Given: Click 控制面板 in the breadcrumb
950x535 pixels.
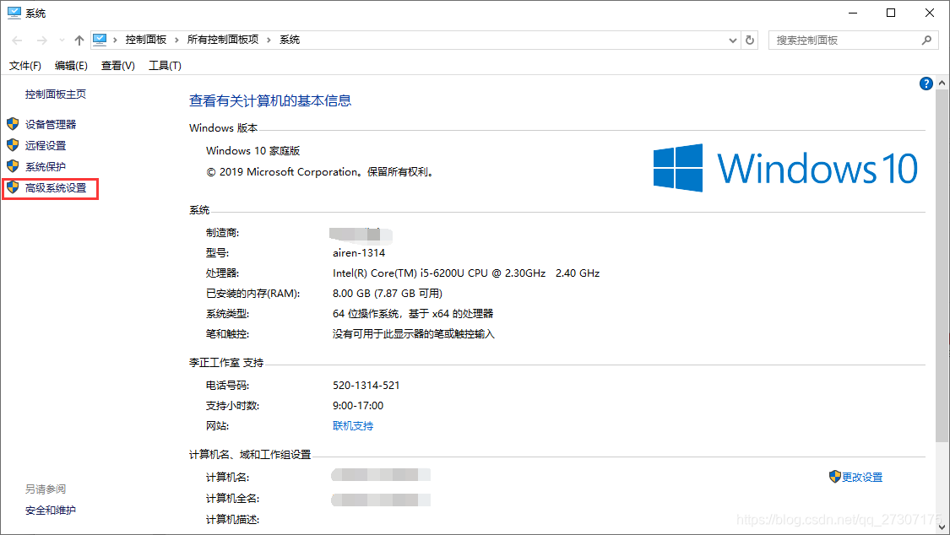Looking at the screenshot, I should point(145,40).
